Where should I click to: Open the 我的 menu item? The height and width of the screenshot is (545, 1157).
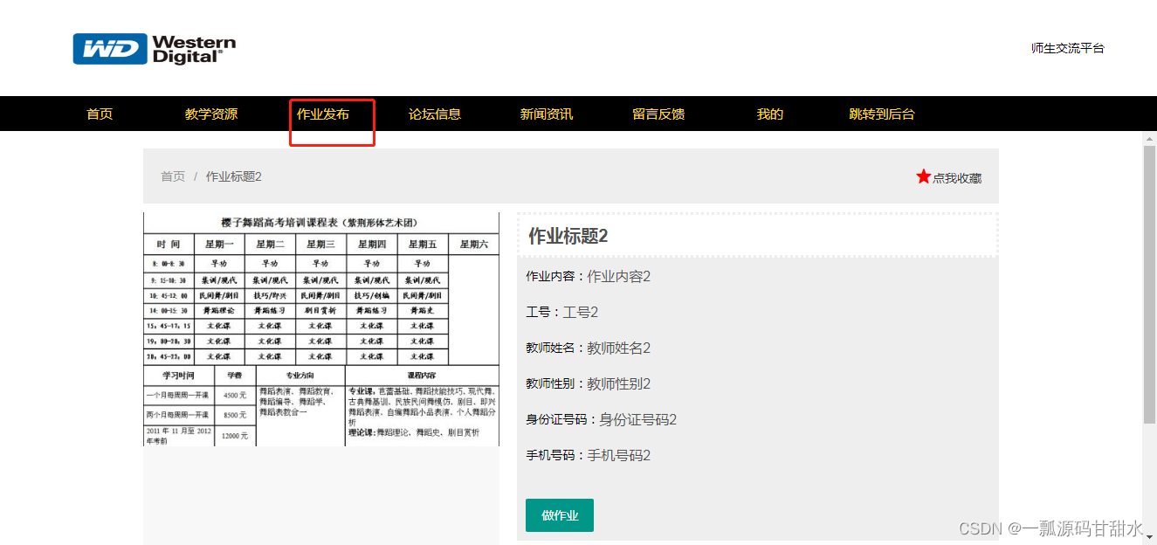770,114
